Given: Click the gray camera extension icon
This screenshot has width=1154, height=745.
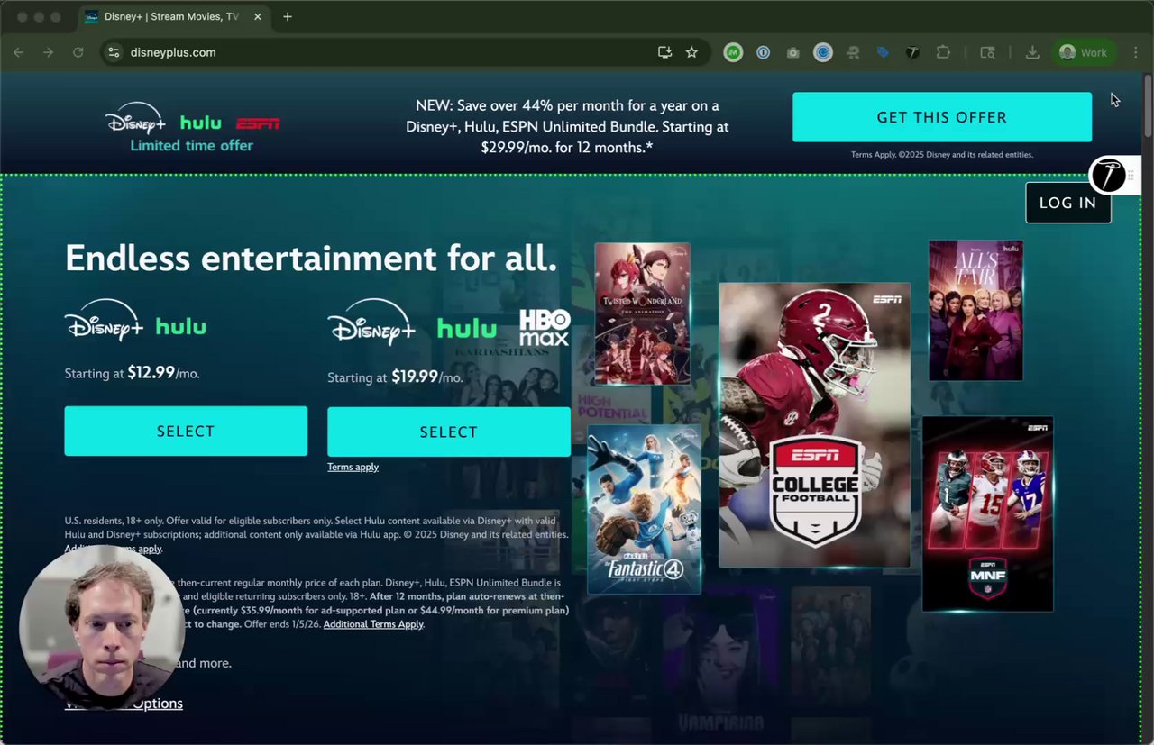Looking at the screenshot, I should [792, 52].
